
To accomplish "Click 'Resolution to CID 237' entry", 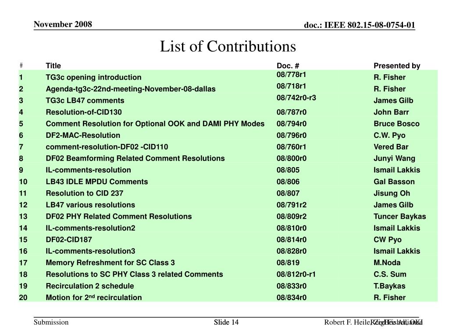I will tap(85, 193).
